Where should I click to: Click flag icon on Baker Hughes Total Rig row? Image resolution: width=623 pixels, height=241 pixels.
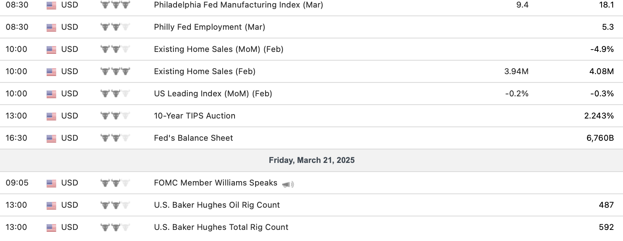(x=51, y=228)
